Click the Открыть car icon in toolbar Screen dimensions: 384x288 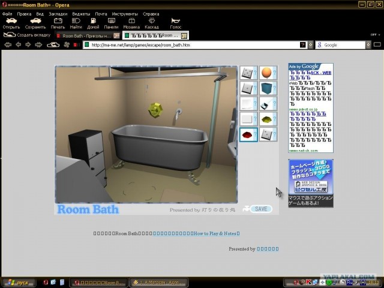pyautogui.click(x=11, y=21)
